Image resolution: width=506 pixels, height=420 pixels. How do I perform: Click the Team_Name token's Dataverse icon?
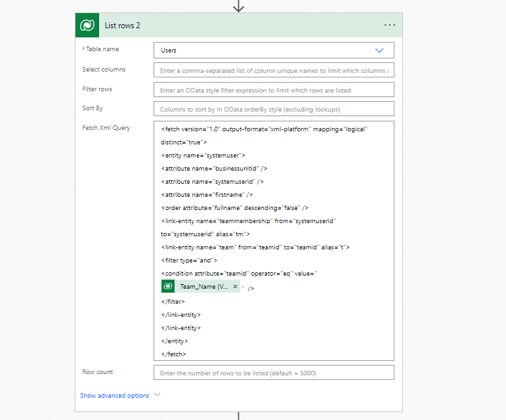point(168,286)
